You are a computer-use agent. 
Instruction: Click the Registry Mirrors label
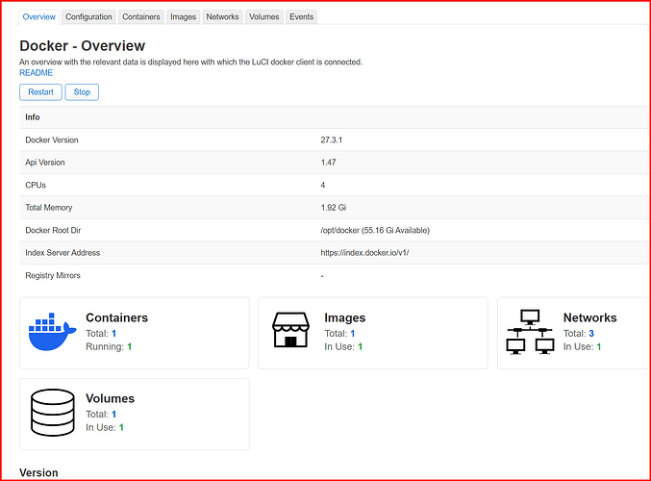pyautogui.click(x=53, y=276)
